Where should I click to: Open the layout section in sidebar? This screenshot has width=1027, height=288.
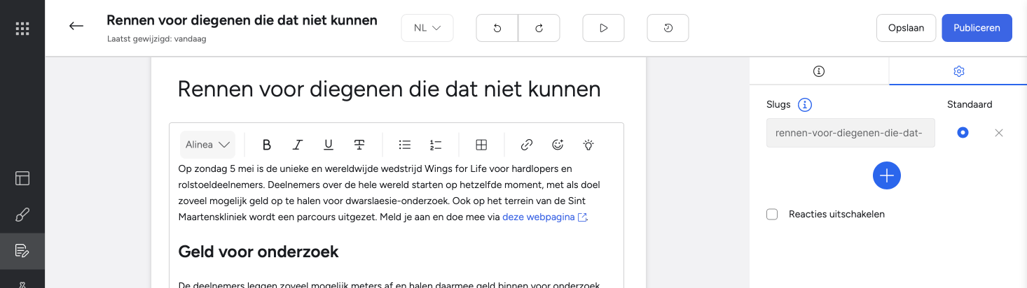(x=22, y=178)
